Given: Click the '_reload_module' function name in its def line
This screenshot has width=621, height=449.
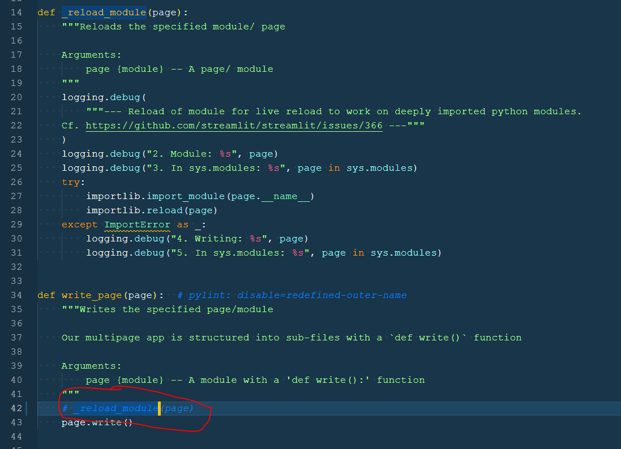Looking at the screenshot, I should [104, 12].
